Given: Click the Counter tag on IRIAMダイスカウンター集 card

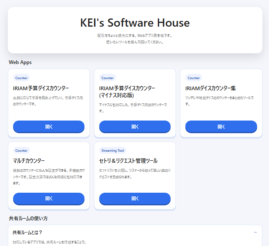Looking at the screenshot, I should 194,78.
